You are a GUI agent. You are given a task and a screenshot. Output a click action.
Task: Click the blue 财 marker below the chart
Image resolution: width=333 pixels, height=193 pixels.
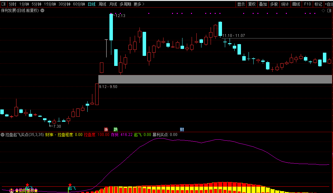182,129
